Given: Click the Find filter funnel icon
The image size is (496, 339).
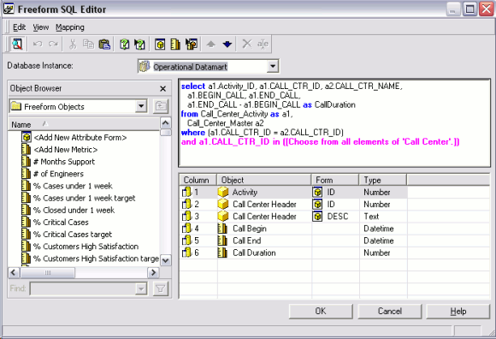Looking at the screenshot, I should pos(161,288).
